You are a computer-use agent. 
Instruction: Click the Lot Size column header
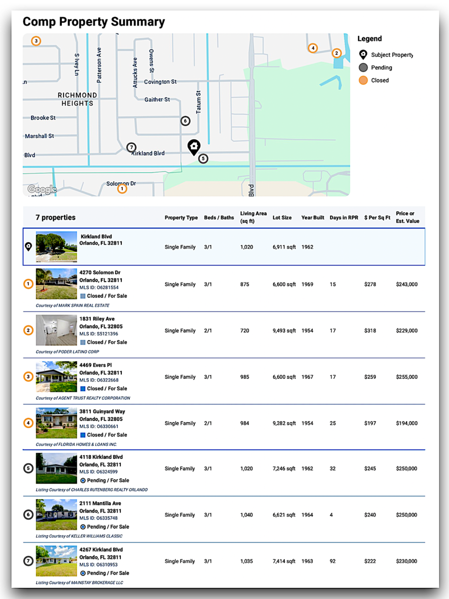282,218
